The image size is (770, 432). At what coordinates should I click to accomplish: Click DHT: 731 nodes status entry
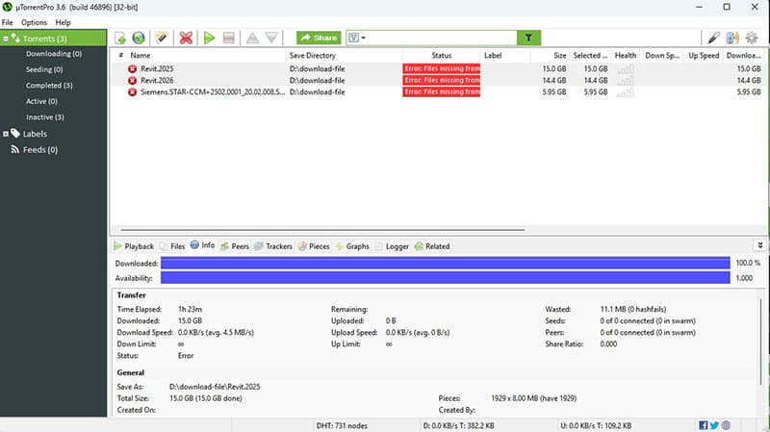point(342,425)
